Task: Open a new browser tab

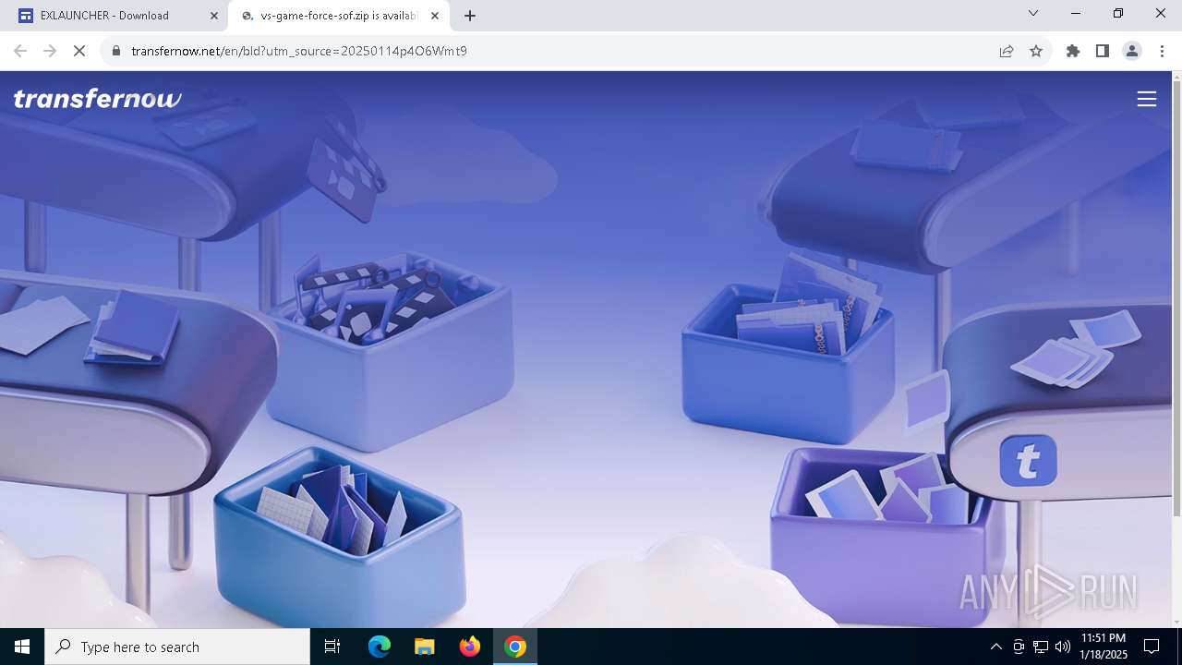Action: 470,16
